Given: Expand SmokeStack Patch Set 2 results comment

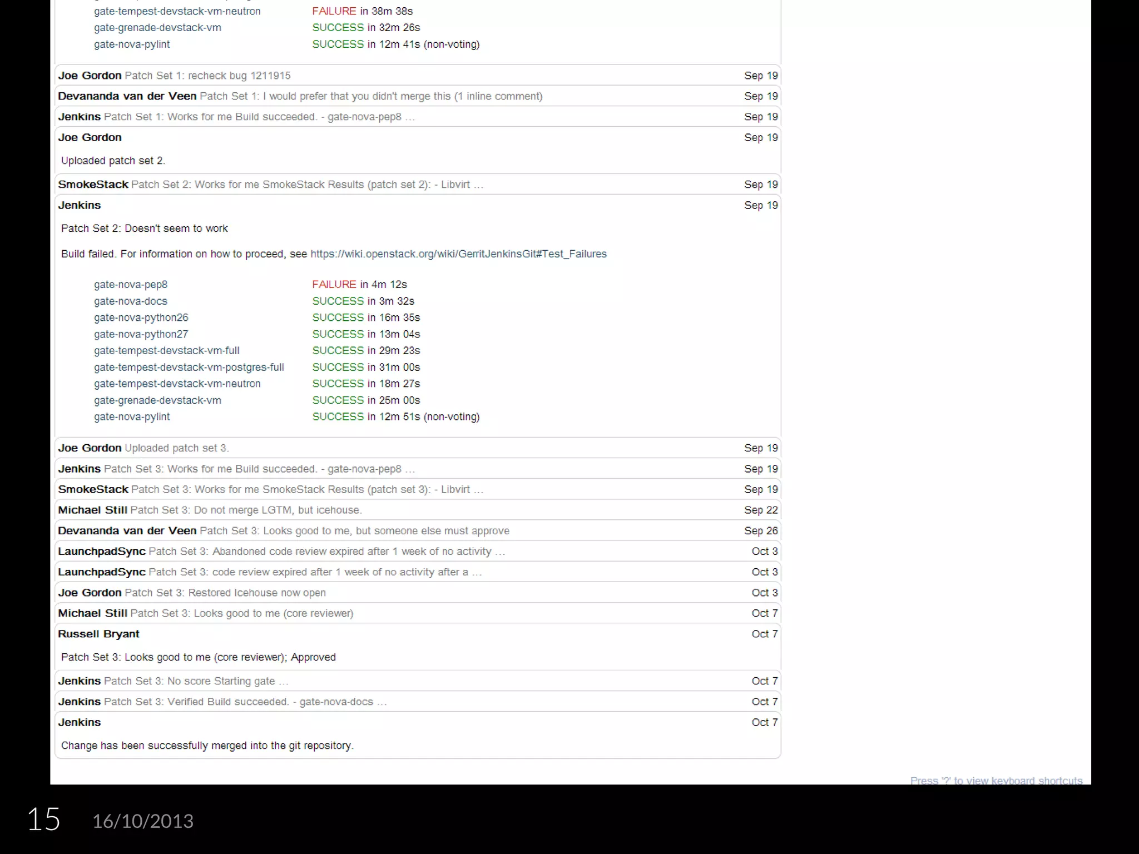Looking at the screenshot, I should [x=418, y=185].
